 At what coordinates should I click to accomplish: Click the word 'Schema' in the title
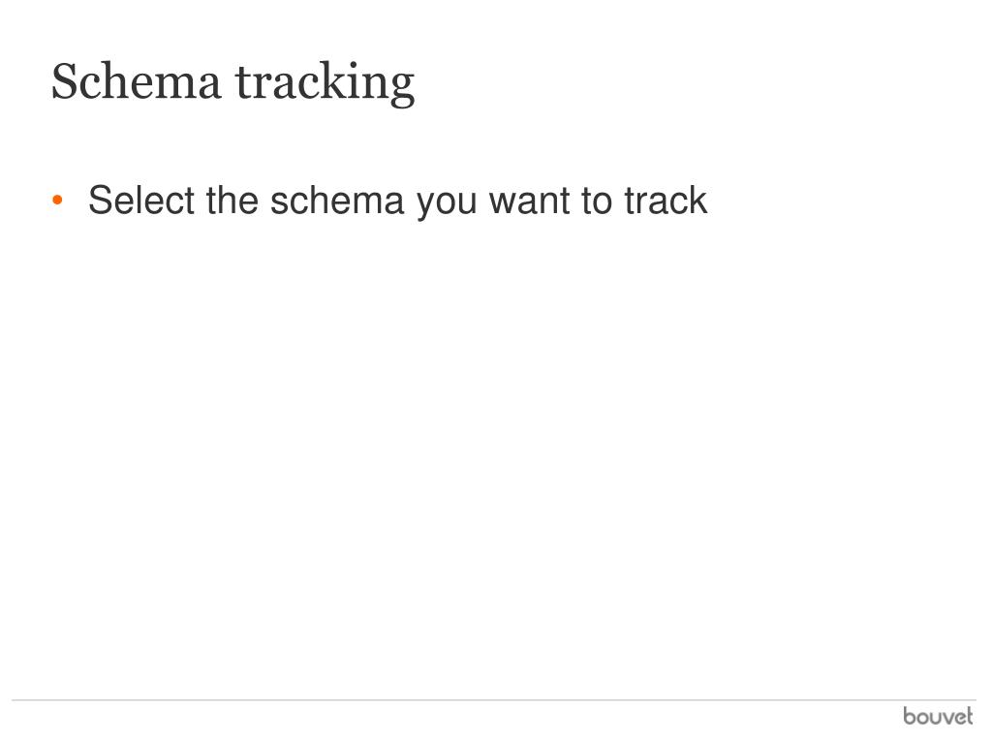(136, 81)
